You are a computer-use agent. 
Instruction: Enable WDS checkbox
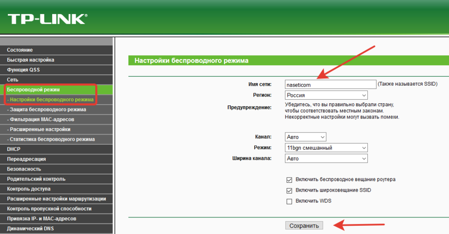tap(289, 201)
